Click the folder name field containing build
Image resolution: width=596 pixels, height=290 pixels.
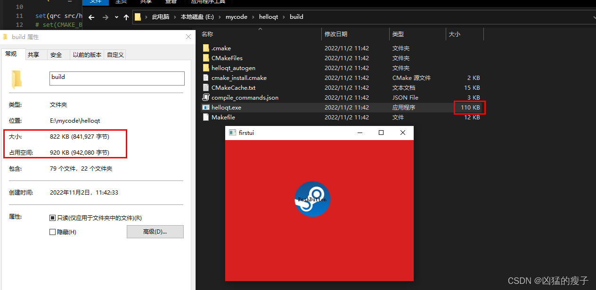(117, 78)
